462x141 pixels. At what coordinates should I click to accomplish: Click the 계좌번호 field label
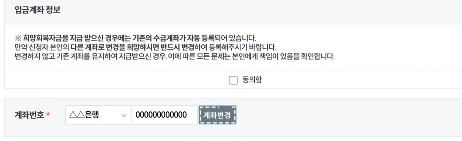point(29,115)
